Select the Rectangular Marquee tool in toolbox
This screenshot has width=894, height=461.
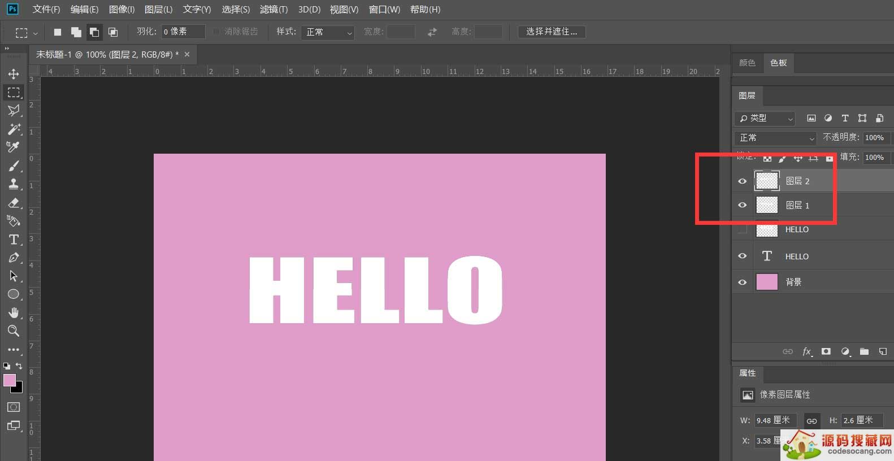pyautogui.click(x=14, y=92)
